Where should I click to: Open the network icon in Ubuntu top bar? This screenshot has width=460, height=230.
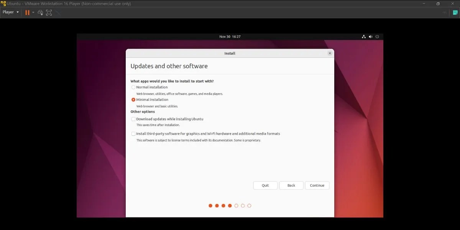point(363,36)
